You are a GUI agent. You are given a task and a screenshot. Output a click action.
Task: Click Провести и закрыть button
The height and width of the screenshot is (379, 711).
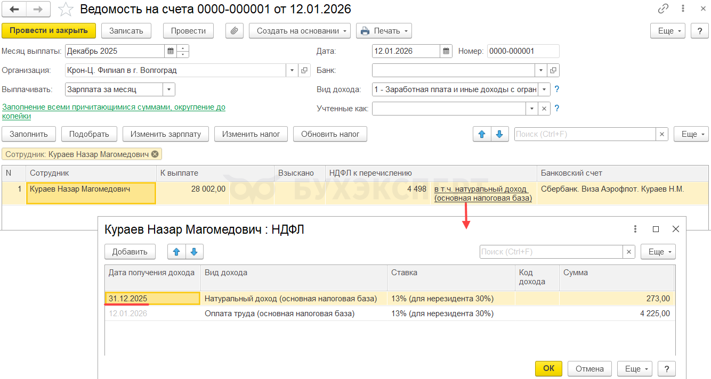[x=49, y=31]
